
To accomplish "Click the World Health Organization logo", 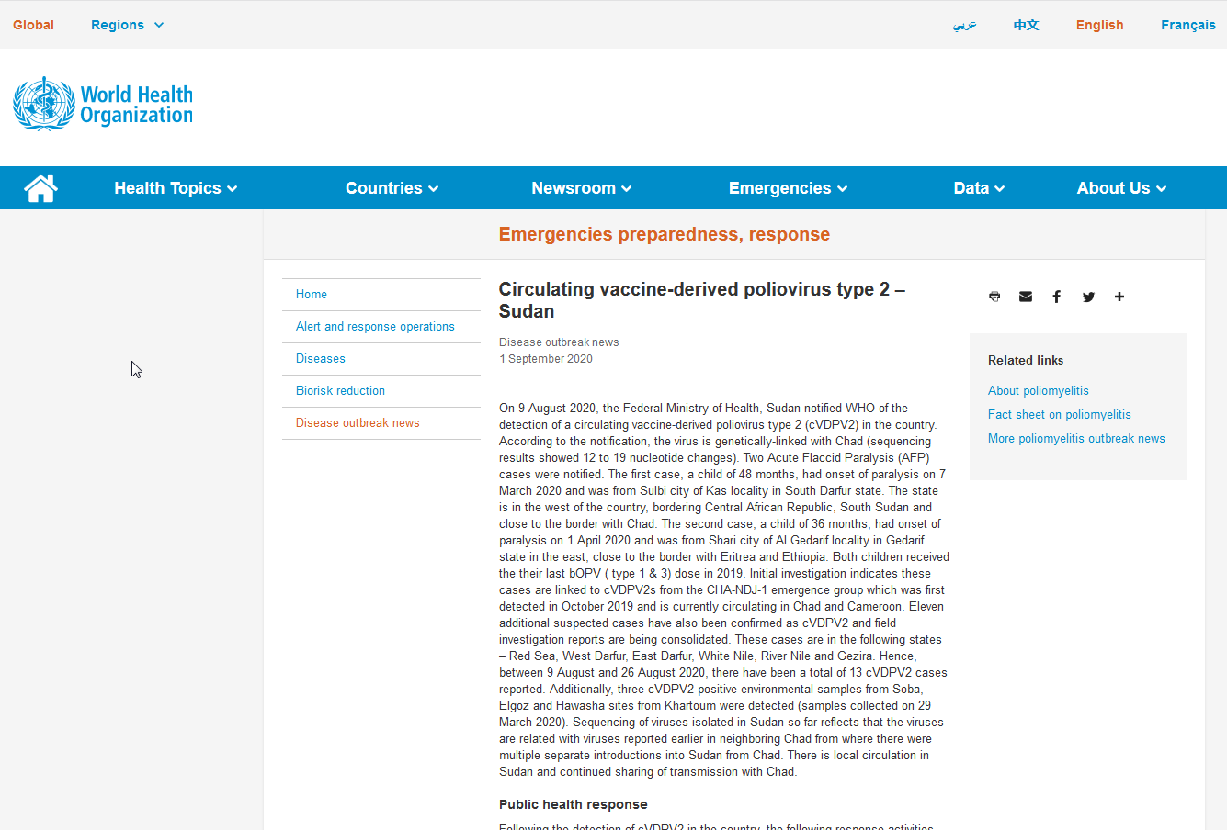I will 103,104.
